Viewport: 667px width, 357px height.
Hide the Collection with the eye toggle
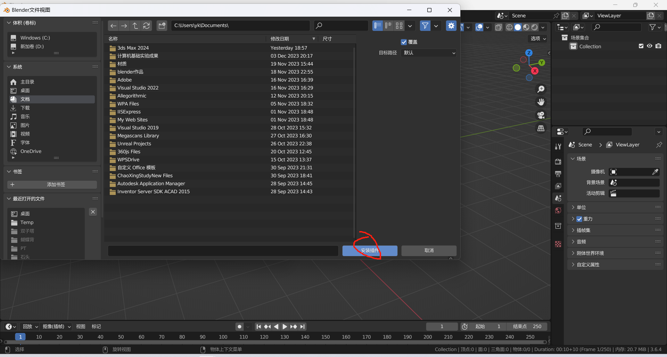coord(649,46)
